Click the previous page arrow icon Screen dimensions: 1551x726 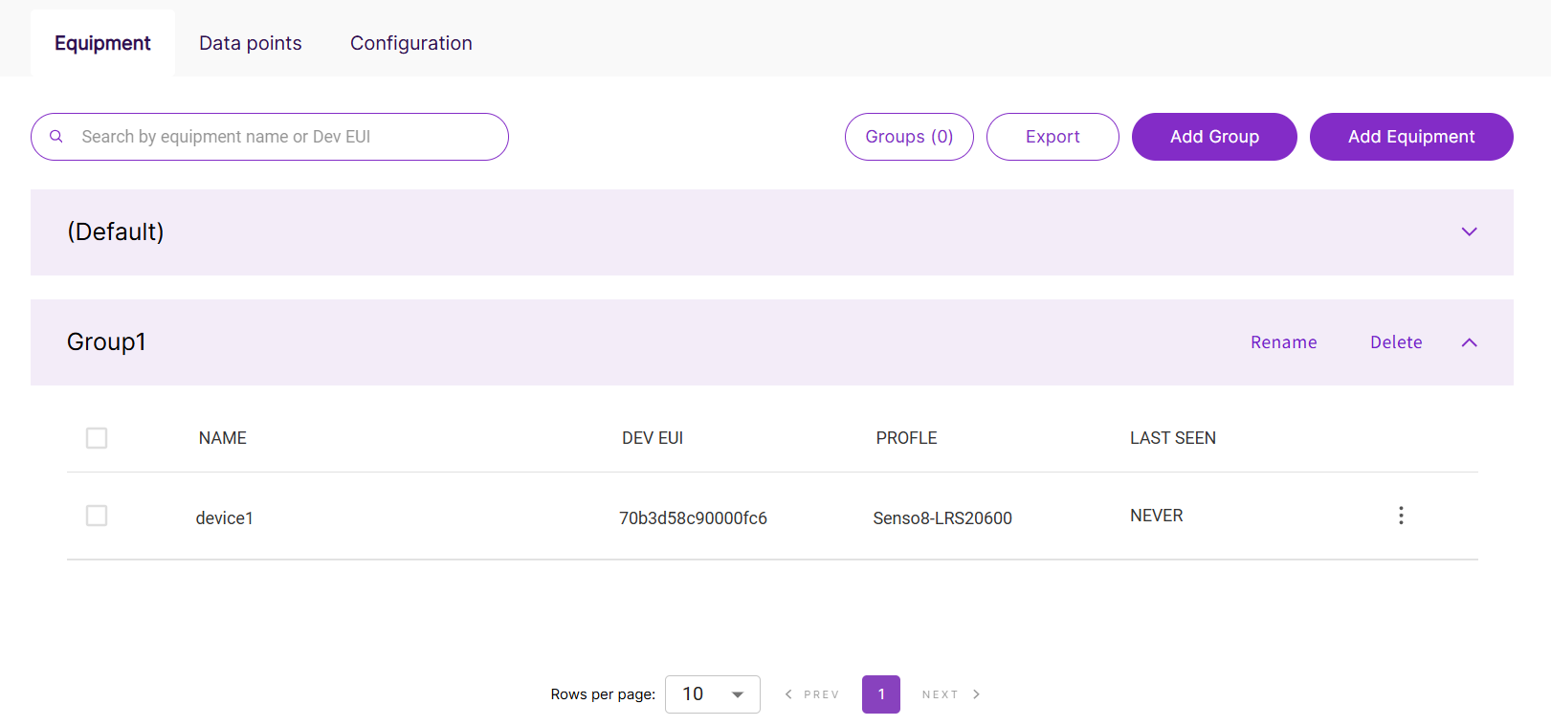click(788, 694)
